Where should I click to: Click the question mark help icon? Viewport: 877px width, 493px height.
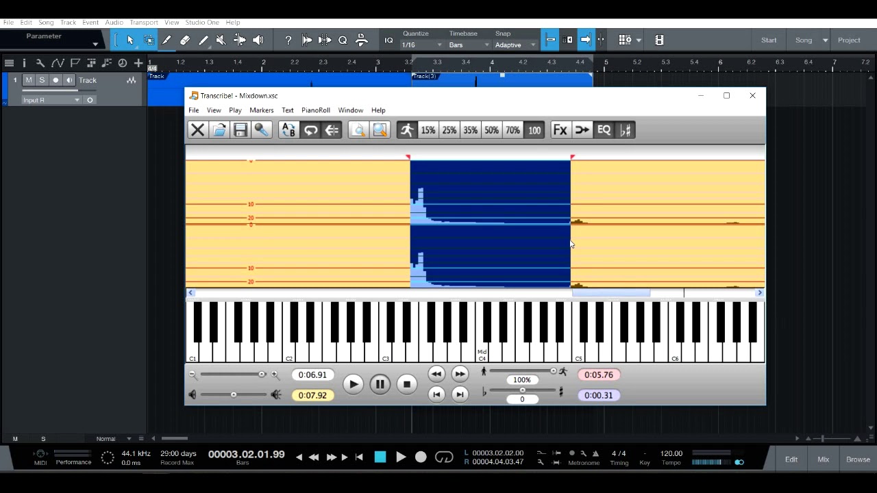[x=288, y=40]
